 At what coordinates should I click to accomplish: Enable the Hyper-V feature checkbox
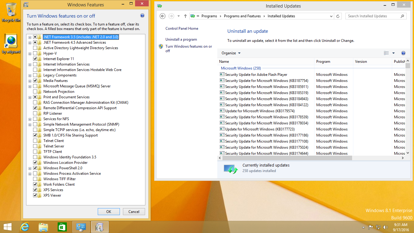click(35, 53)
